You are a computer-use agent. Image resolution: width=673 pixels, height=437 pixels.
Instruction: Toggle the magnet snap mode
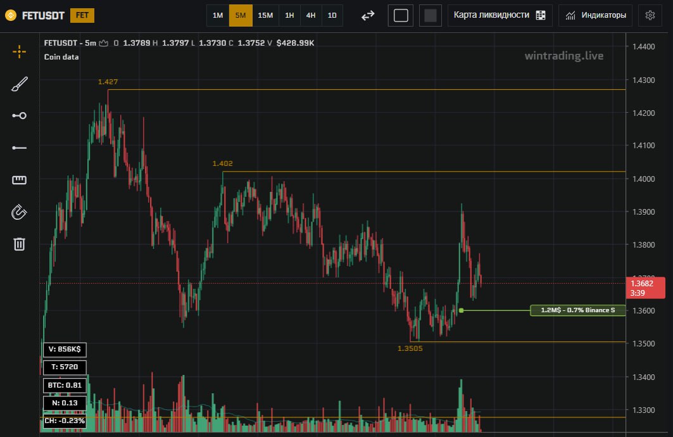[x=20, y=212]
